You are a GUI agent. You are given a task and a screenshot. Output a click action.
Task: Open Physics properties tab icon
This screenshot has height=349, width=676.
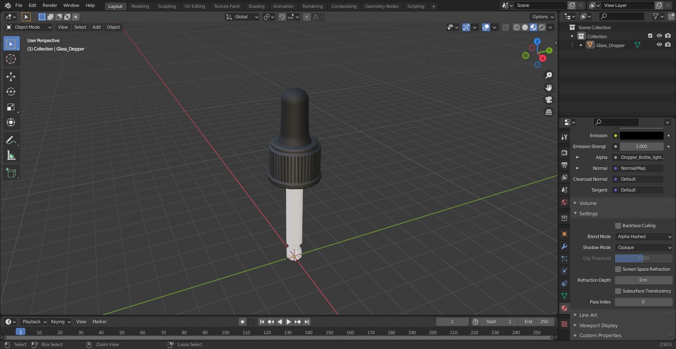click(564, 271)
